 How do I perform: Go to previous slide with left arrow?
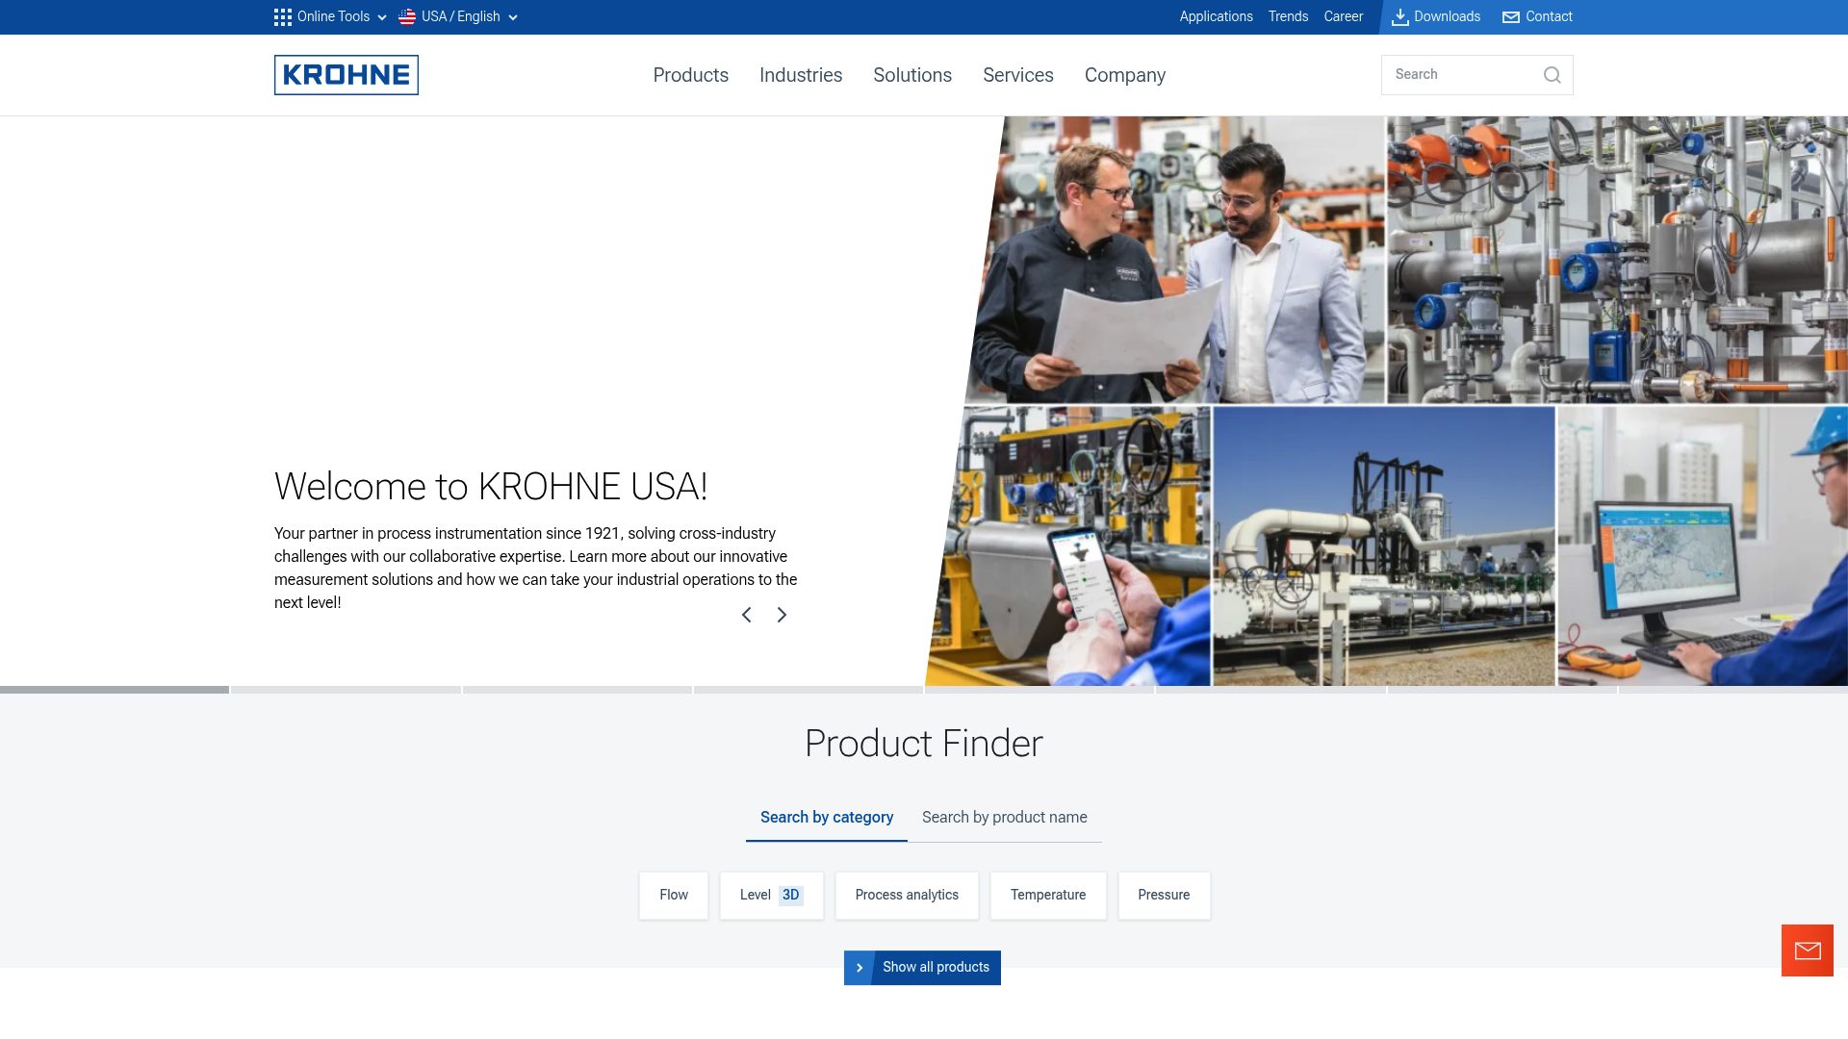pos(746,614)
